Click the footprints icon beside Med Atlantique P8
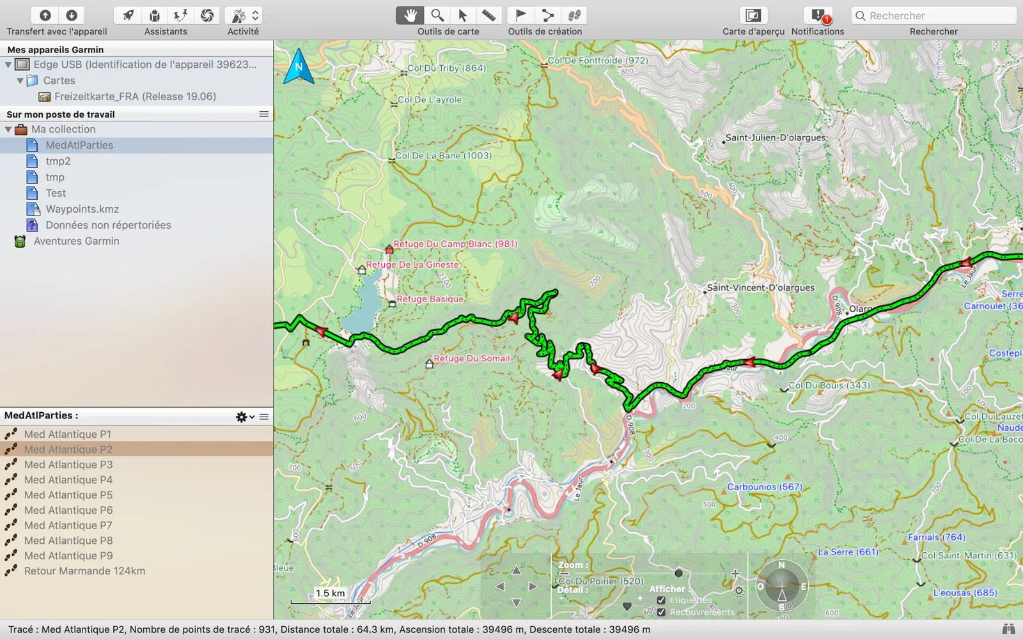Image resolution: width=1023 pixels, height=639 pixels. (11, 540)
